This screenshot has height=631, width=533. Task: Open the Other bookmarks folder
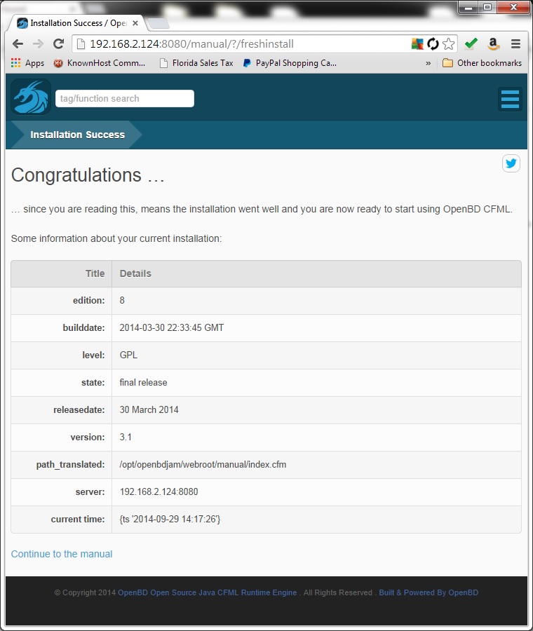point(482,63)
